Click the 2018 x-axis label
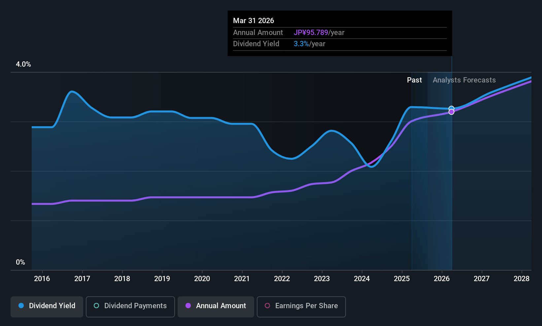This screenshot has height=326, width=542. pyautogui.click(x=122, y=279)
